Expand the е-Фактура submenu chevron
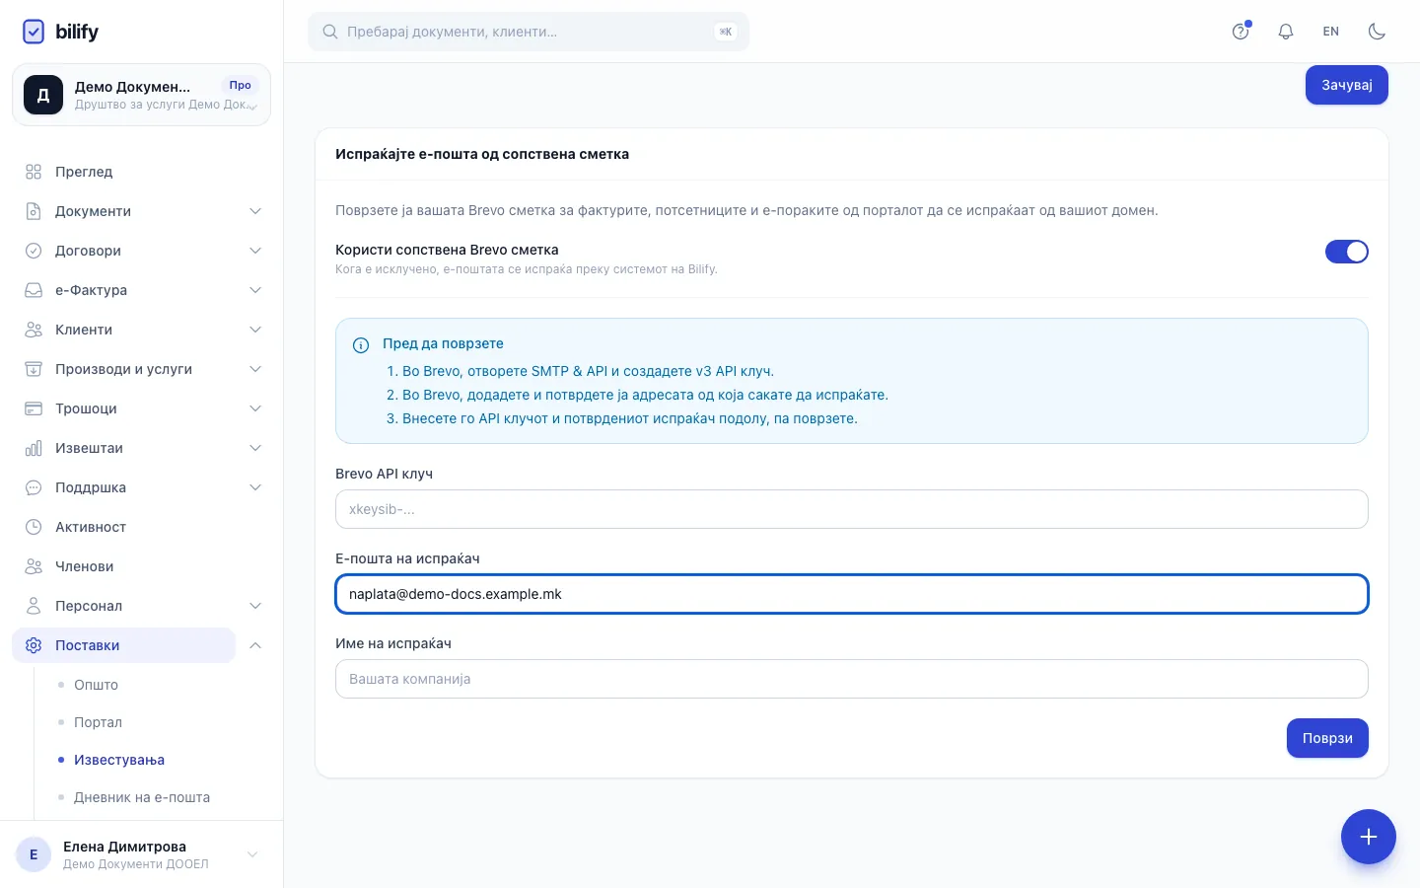Viewport: 1420px width, 888px height. pyautogui.click(x=255, y=290)
